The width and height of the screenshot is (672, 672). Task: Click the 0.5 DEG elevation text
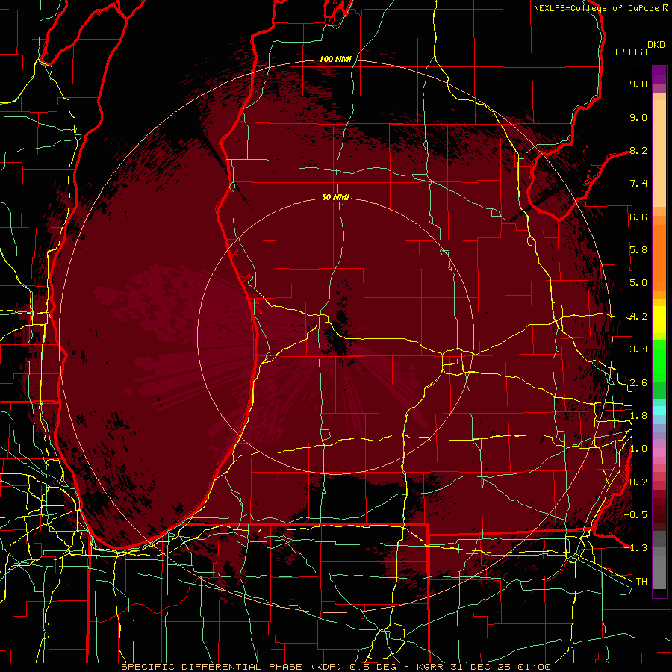[x=372, y=667]
